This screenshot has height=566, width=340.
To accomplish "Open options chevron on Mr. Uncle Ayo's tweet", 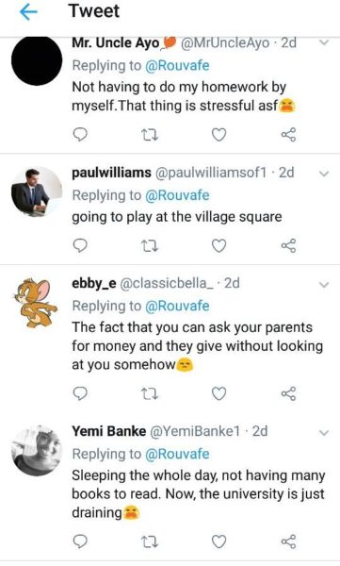I will 324,42.
